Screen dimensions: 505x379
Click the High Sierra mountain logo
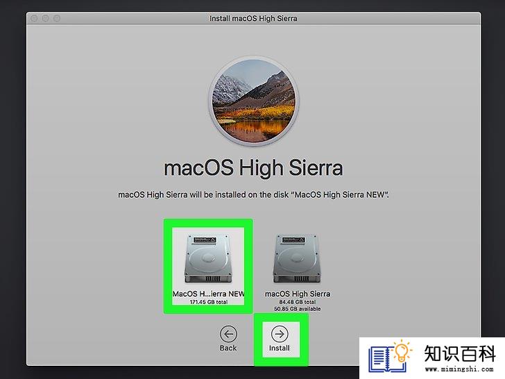tap(253, 101)
